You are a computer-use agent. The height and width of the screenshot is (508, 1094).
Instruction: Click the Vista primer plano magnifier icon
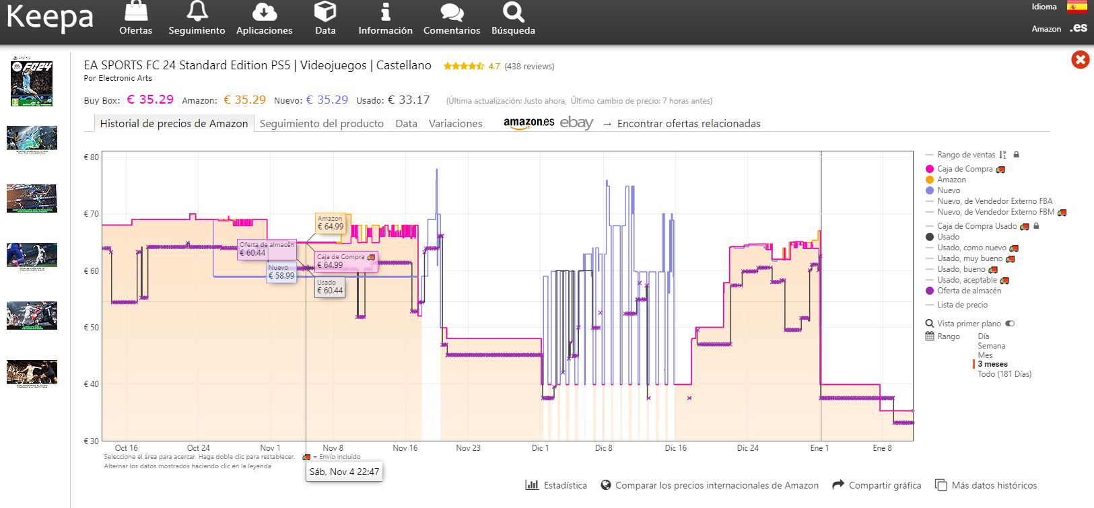(x=930, y=324)
